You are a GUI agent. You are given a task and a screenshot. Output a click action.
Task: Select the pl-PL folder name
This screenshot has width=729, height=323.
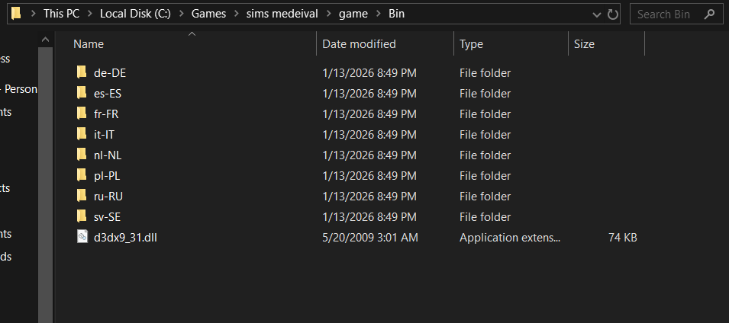point(107,176)
